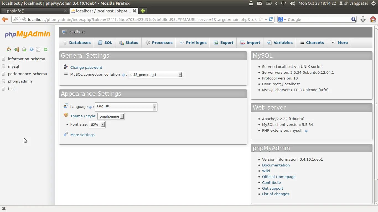378x212 pixels.
Task: Select the information_schema database
Action: 26,59
